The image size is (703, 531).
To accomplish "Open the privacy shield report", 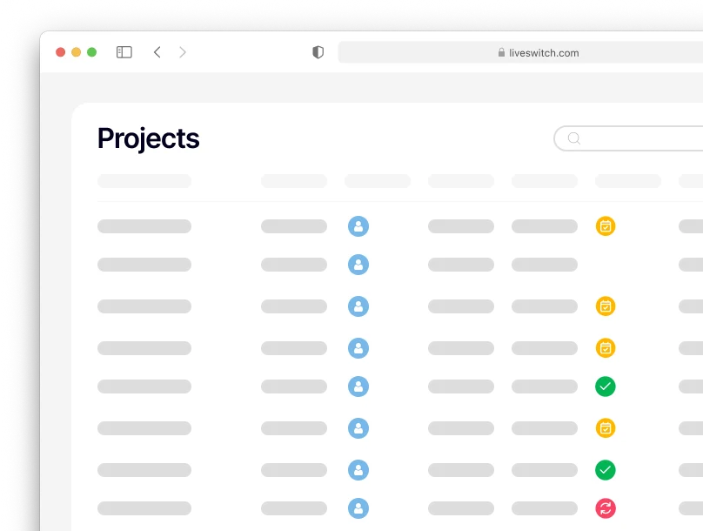I will click(318, 52).
